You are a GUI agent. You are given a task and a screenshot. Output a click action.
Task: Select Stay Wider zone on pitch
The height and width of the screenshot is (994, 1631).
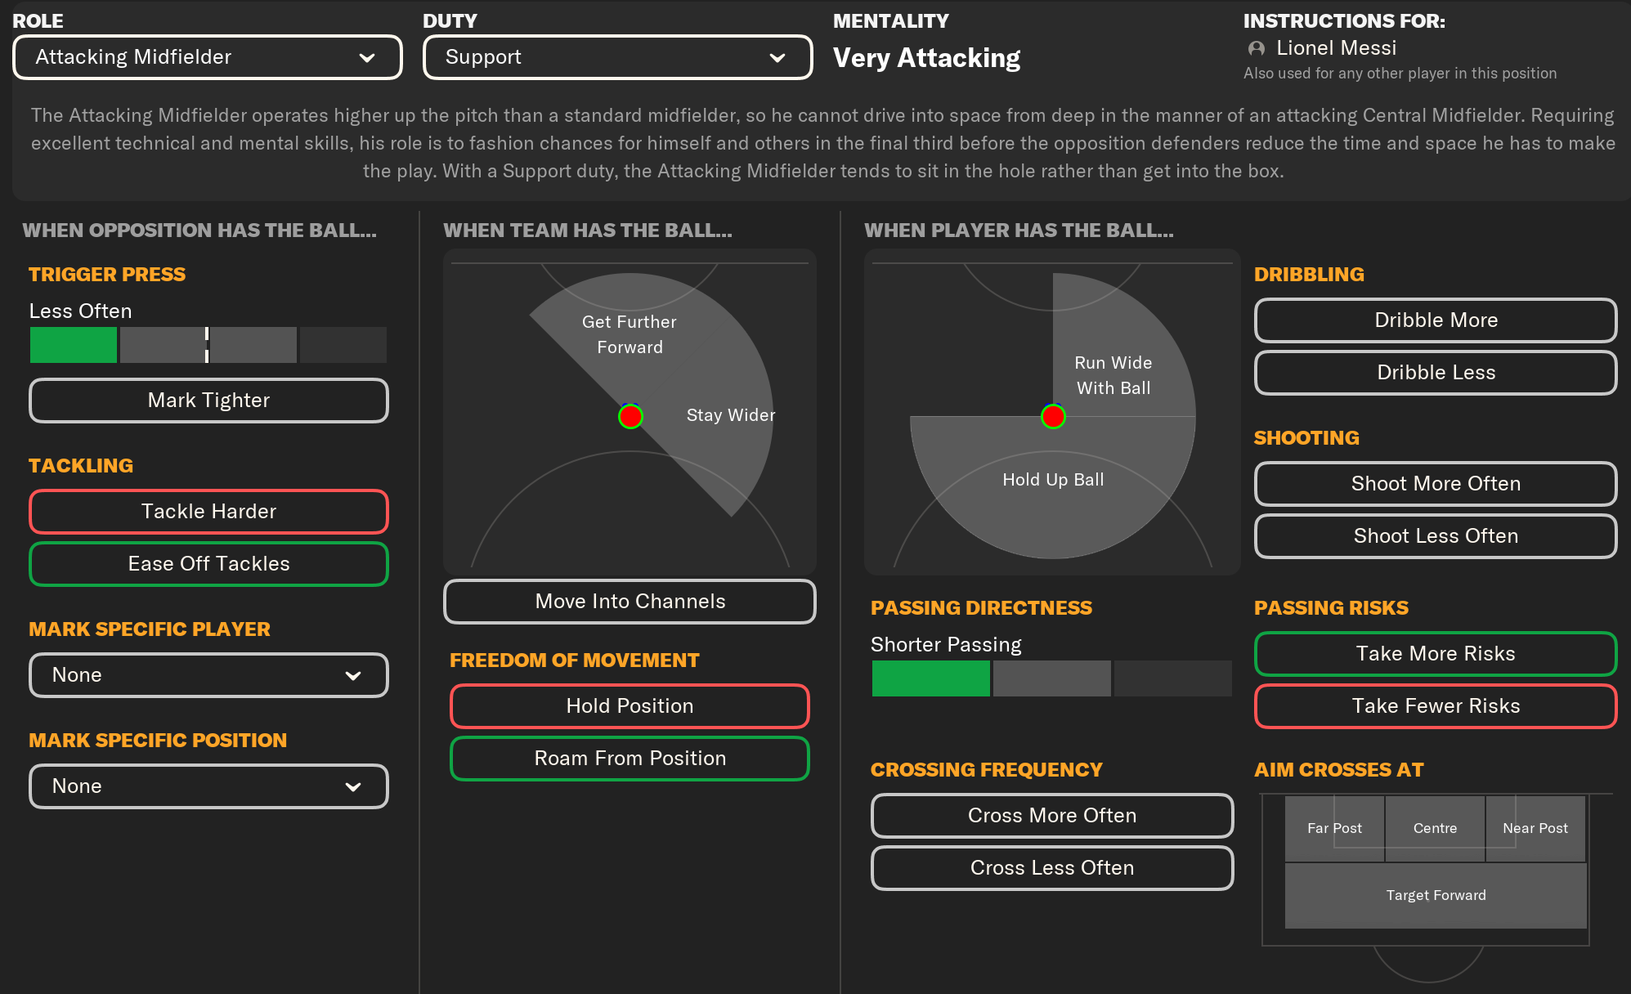730,415
